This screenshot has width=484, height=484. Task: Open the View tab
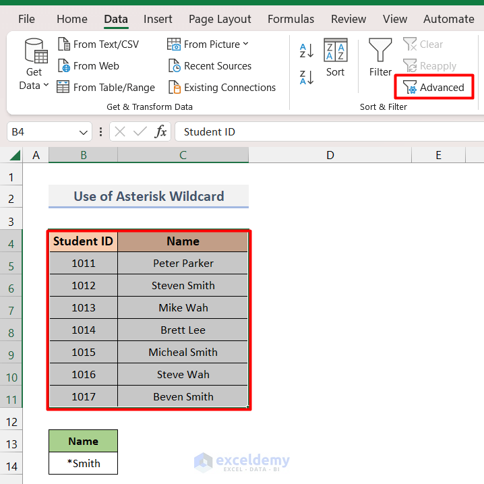point(395,19)
